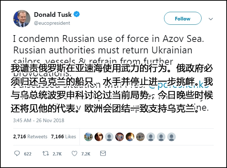Open Donald Tusk's profile picture
Viewport: 227px width, 168px height.
point(21,18)
